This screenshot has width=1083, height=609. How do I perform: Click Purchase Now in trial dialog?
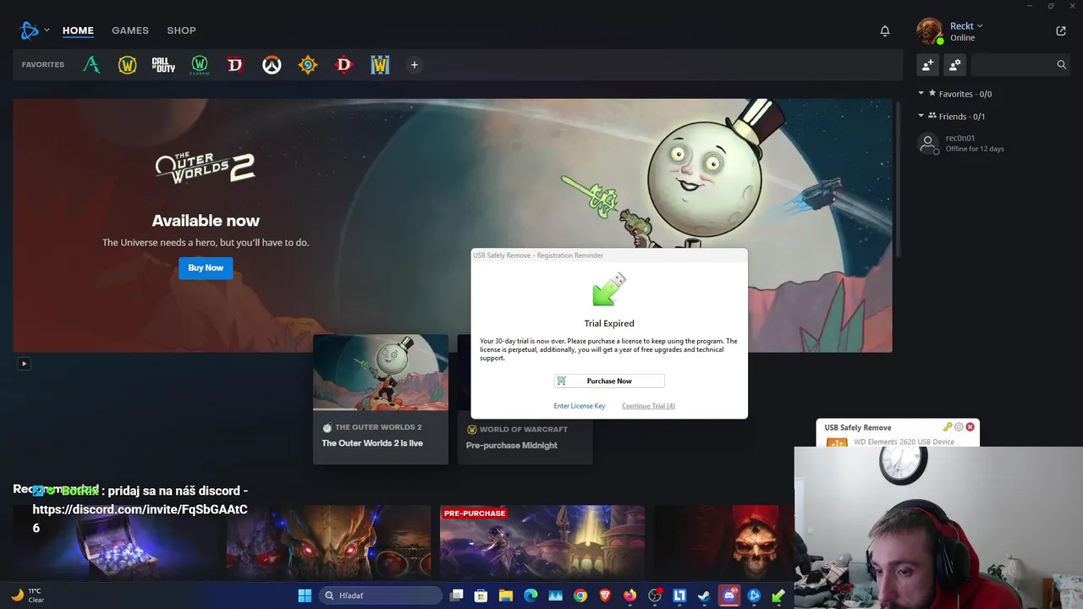[609, 381]
